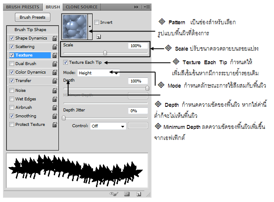
Task: Switch to the Clone Source tab
Action: [x=82, y=7]
